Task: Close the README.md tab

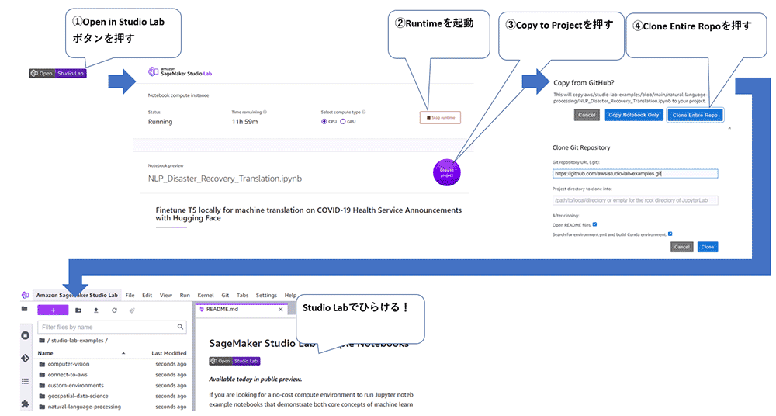Action: (281, 309)
